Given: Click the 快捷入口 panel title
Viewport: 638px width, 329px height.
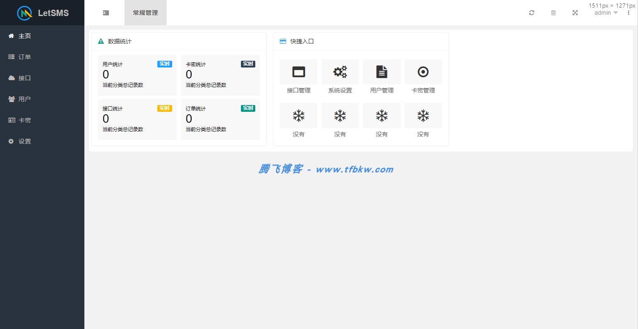Looking at the screenshot, I should pyautogui.click(x=302, y=41).
